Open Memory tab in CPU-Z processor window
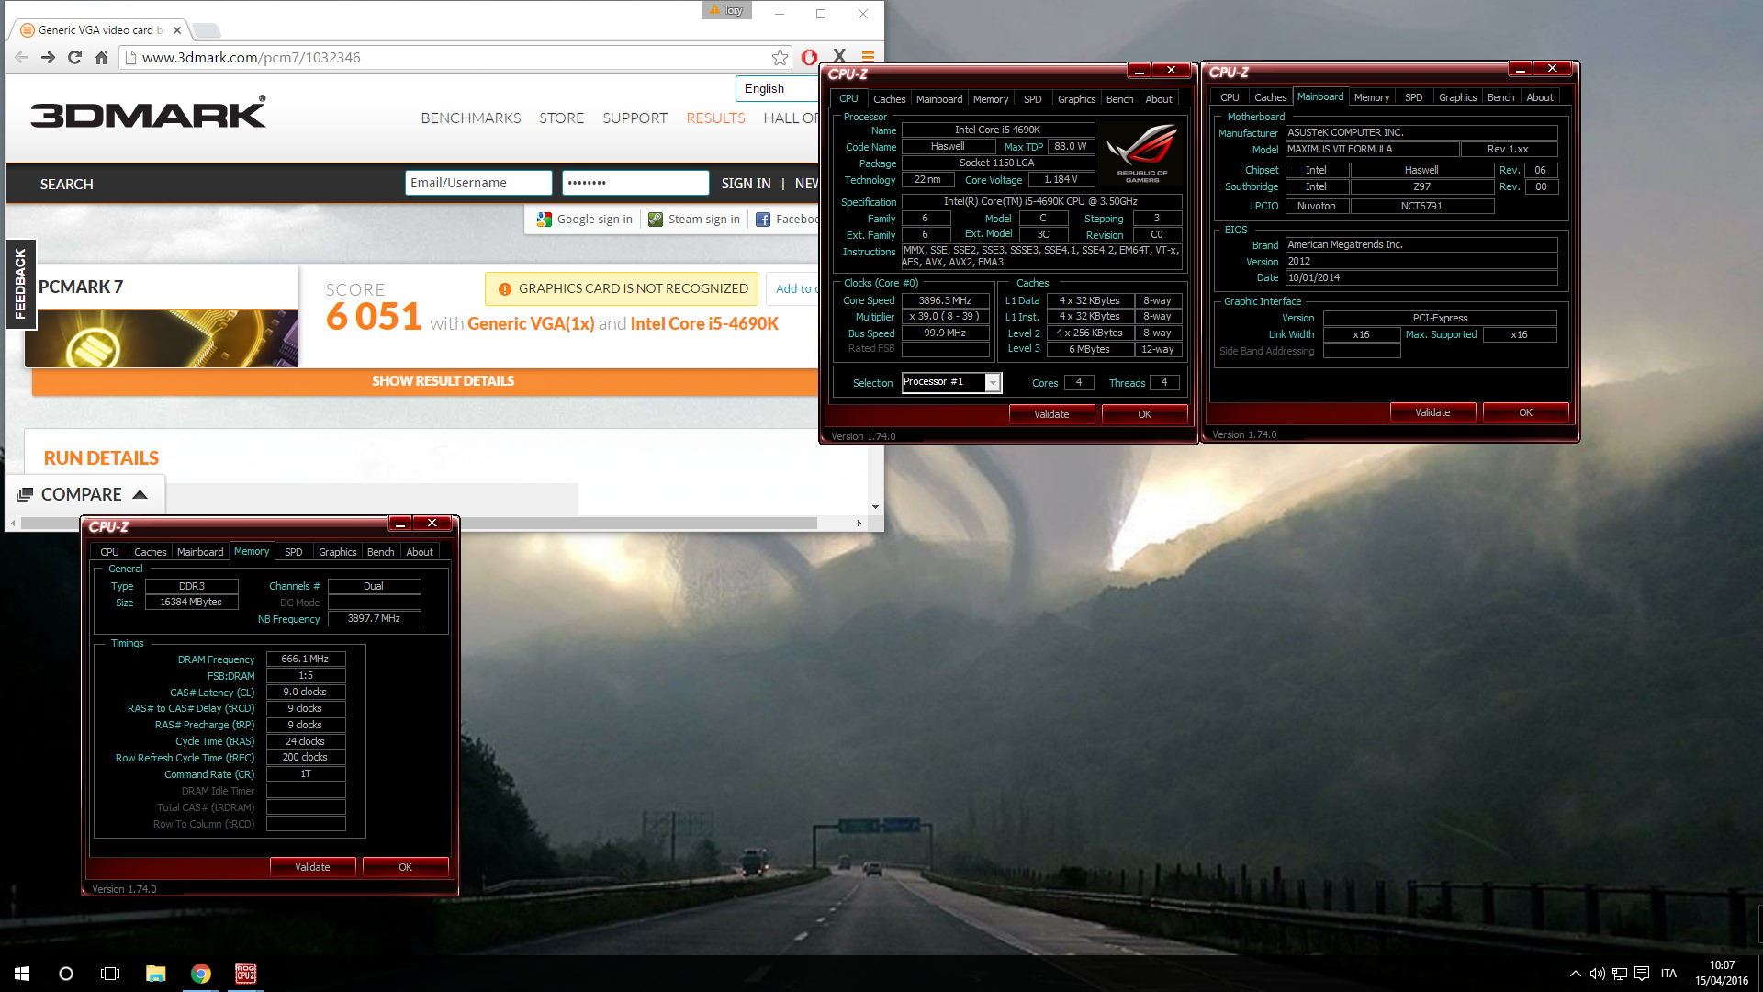The height and width of the screenshot is (992, 1763). point(991,99)
